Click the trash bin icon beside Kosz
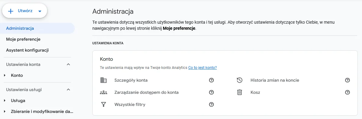 point(239,93)
